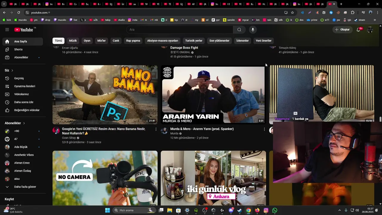Open the kick bookmark
The height and width of the screenshot is (215, 382).
click(7, 20)
